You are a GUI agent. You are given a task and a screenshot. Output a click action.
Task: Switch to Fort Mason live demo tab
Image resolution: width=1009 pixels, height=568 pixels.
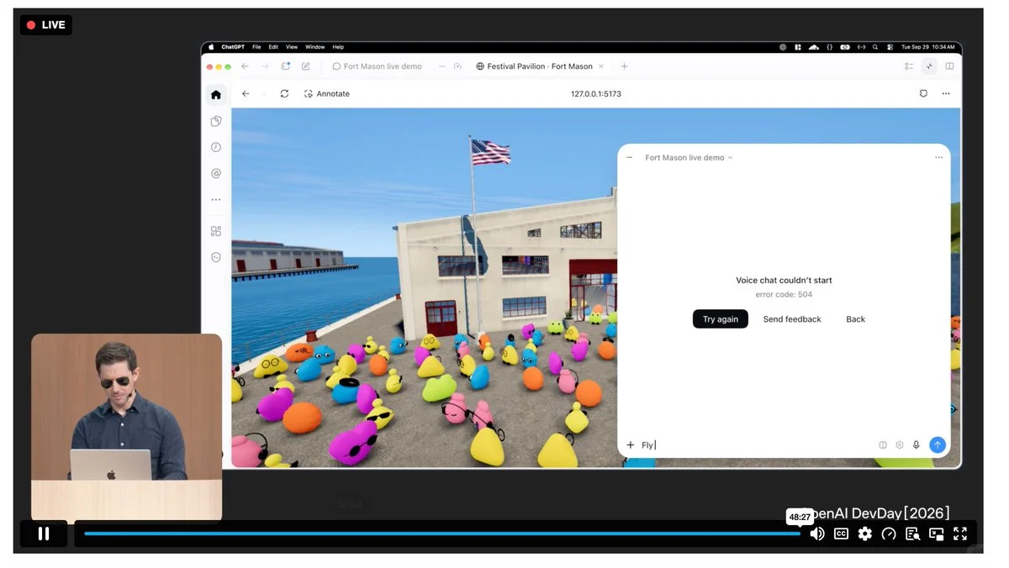point(378,66)
